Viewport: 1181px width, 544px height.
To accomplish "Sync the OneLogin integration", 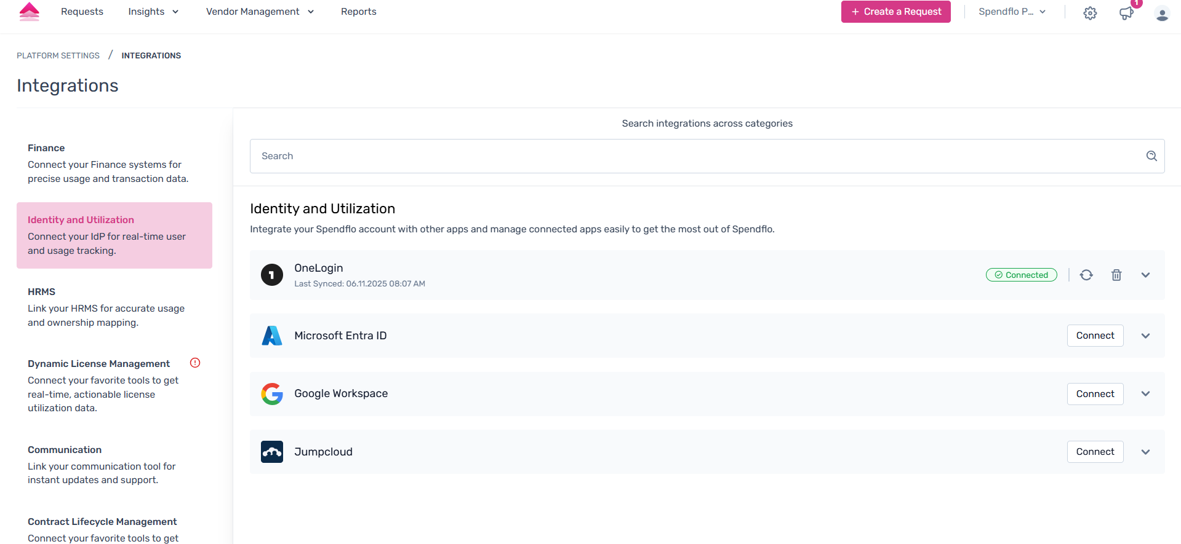I will pyautogui.click(x=1086, y=275).
